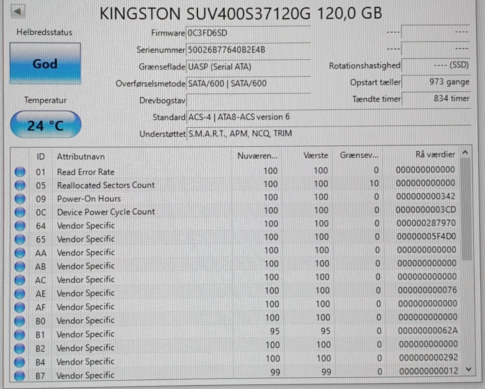Select the status icon for Device Power Cycle Count
The image size is (485, 389).
click(x=20, y=212)
